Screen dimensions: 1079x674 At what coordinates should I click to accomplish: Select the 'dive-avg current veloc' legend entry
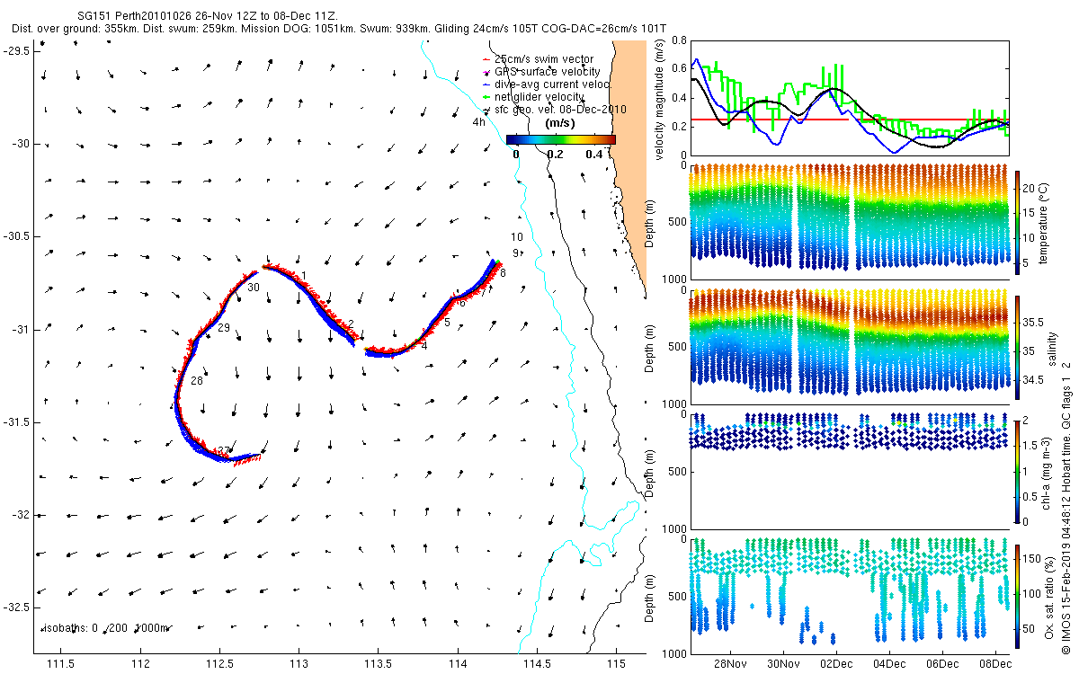[546, 84]
